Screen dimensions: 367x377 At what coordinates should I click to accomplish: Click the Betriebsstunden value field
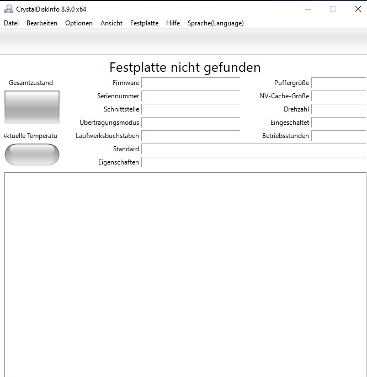pyautogui.click(x=339, y=136)
